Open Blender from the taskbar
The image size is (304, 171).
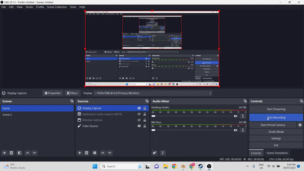click(183, 166)
